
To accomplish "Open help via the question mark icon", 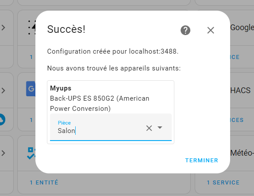I will [x=185, y=30].
